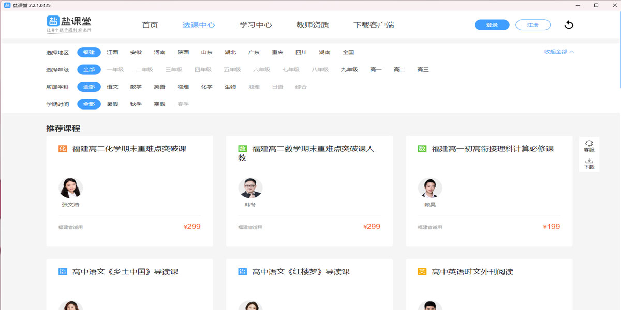Select region 全国

(348, 52)
